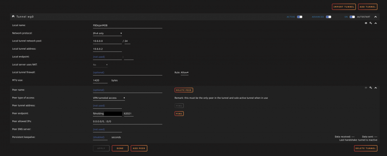Click the Local endpoint address field
Screen dimensions: 387x156
[107, 57]
